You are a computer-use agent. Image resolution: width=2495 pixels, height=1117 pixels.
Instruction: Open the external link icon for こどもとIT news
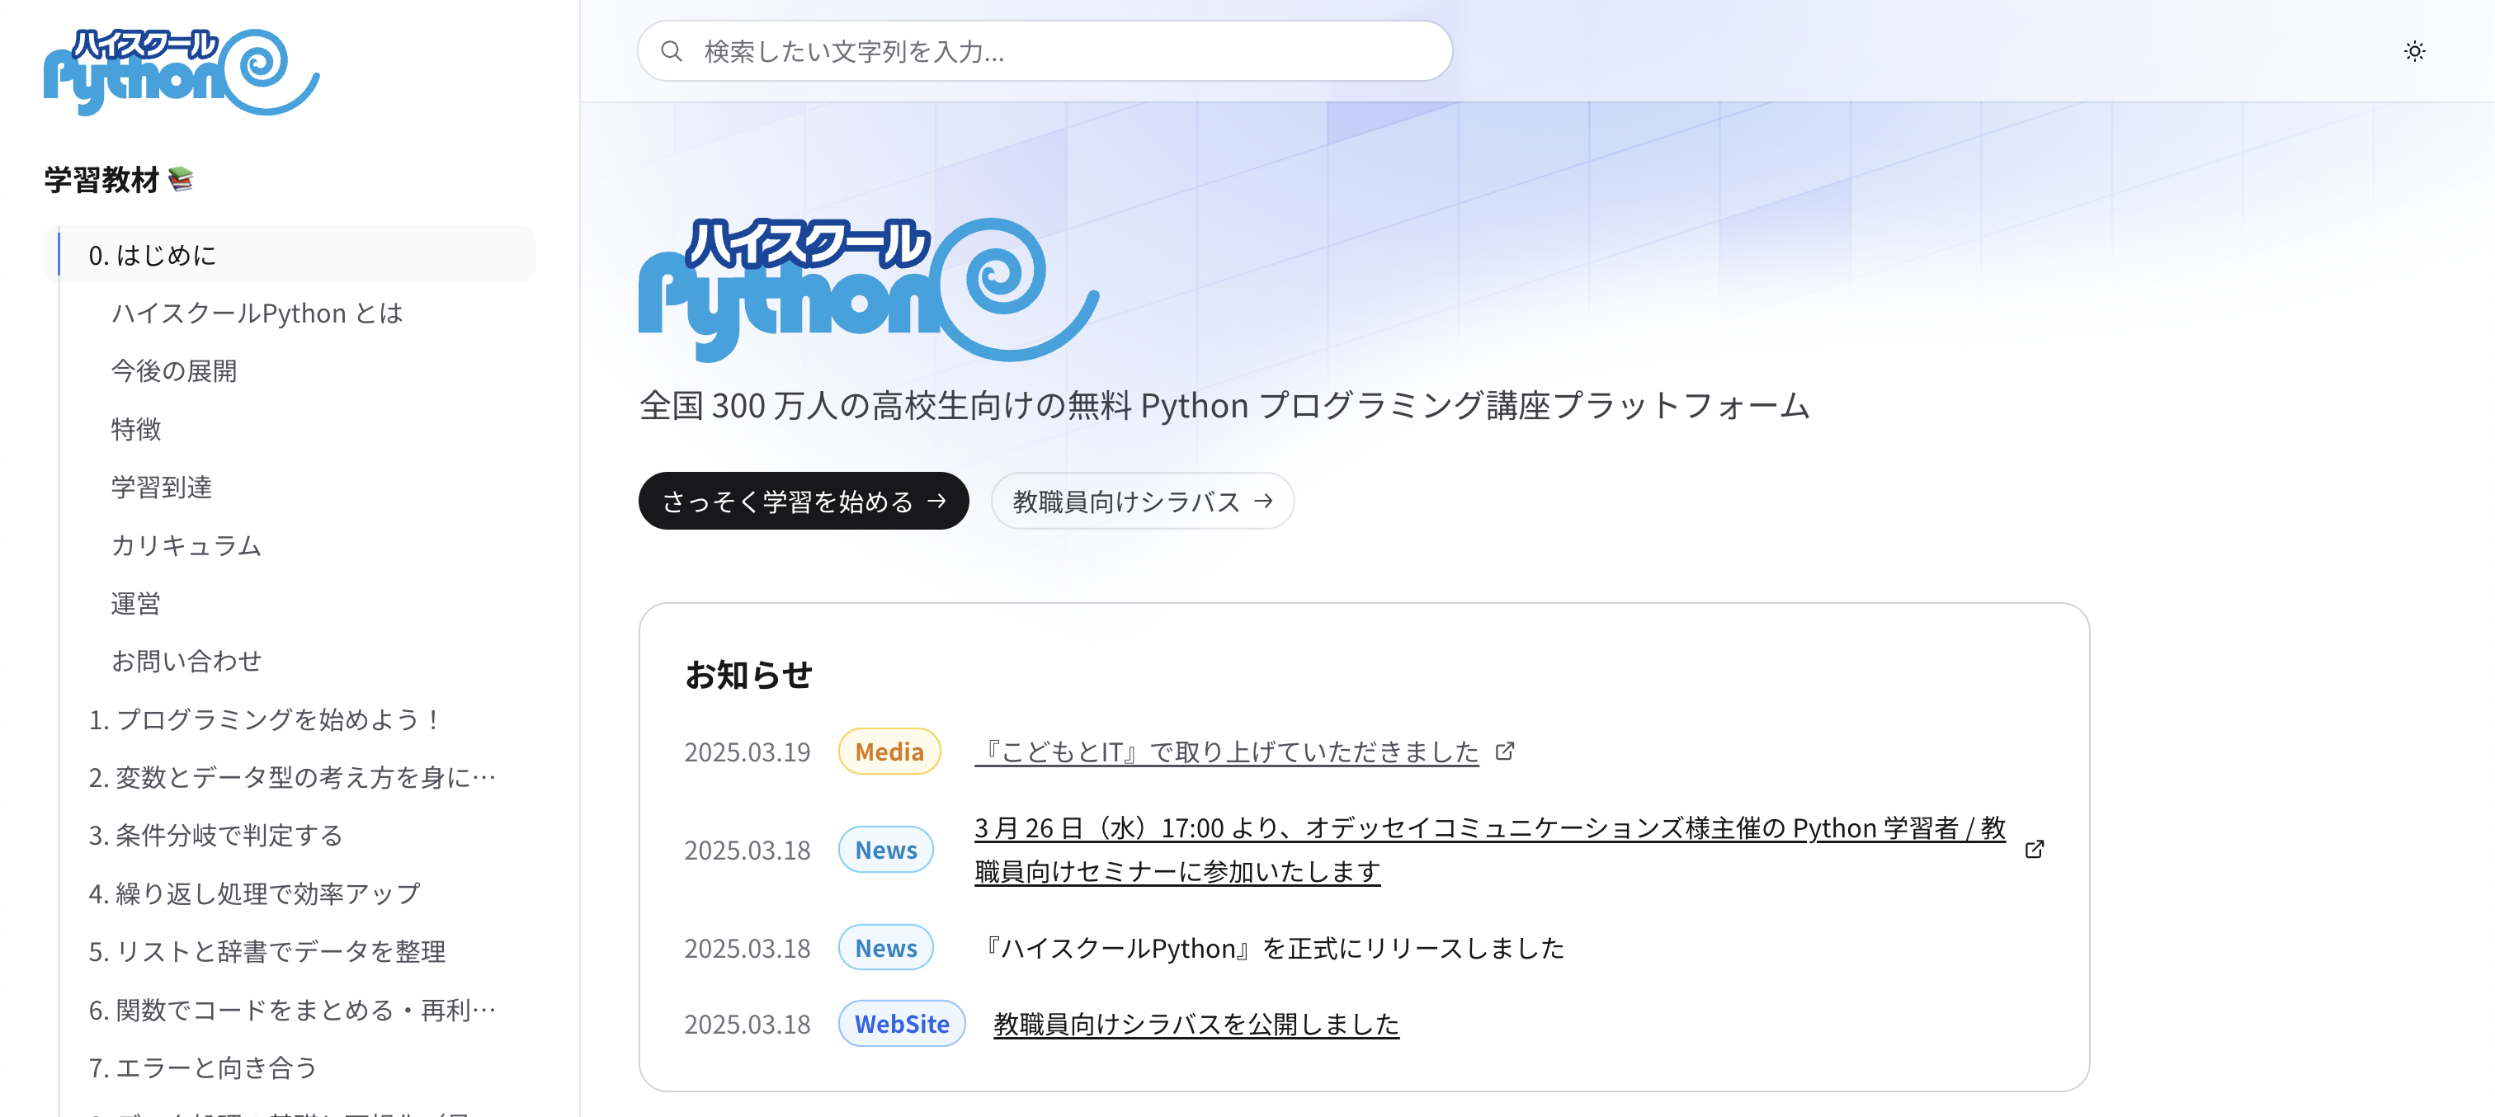click(1504, 751)
